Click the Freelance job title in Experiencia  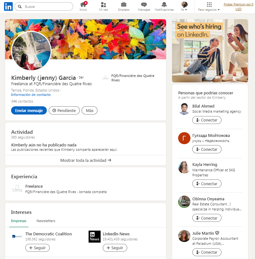pyautogui.click(x=34, y=186)
